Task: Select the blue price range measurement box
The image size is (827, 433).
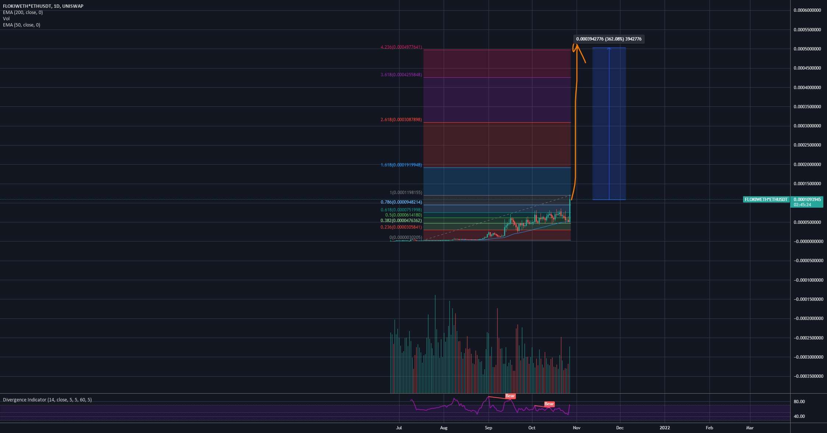Action: pyautogui.click(x=609, y=124)
